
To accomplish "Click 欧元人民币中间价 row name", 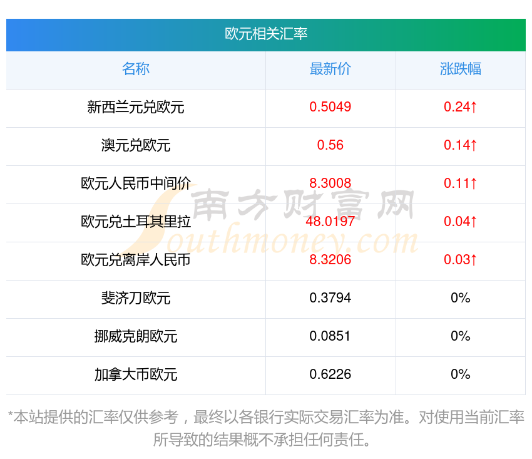I will point(136,183).
